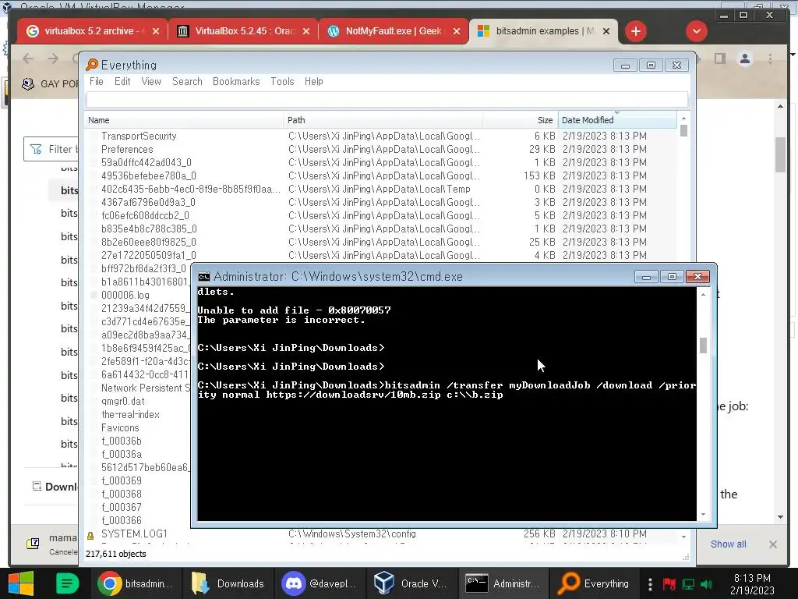
Task: Dismiss the browser downloads bar
Action: (x=772, y=544)
